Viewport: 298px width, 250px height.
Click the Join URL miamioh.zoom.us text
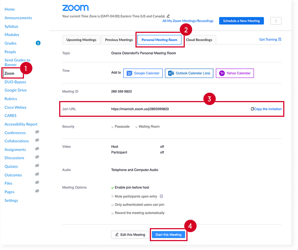pos(140,109)
